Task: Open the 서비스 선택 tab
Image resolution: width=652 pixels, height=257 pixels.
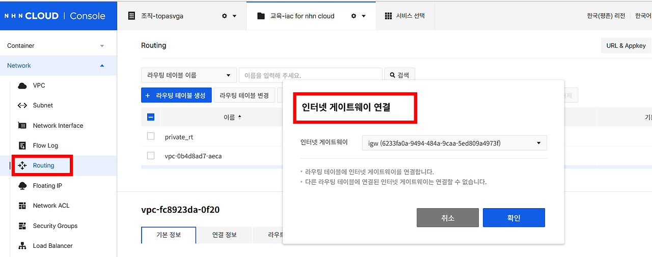Action: [x=405, y=16]
